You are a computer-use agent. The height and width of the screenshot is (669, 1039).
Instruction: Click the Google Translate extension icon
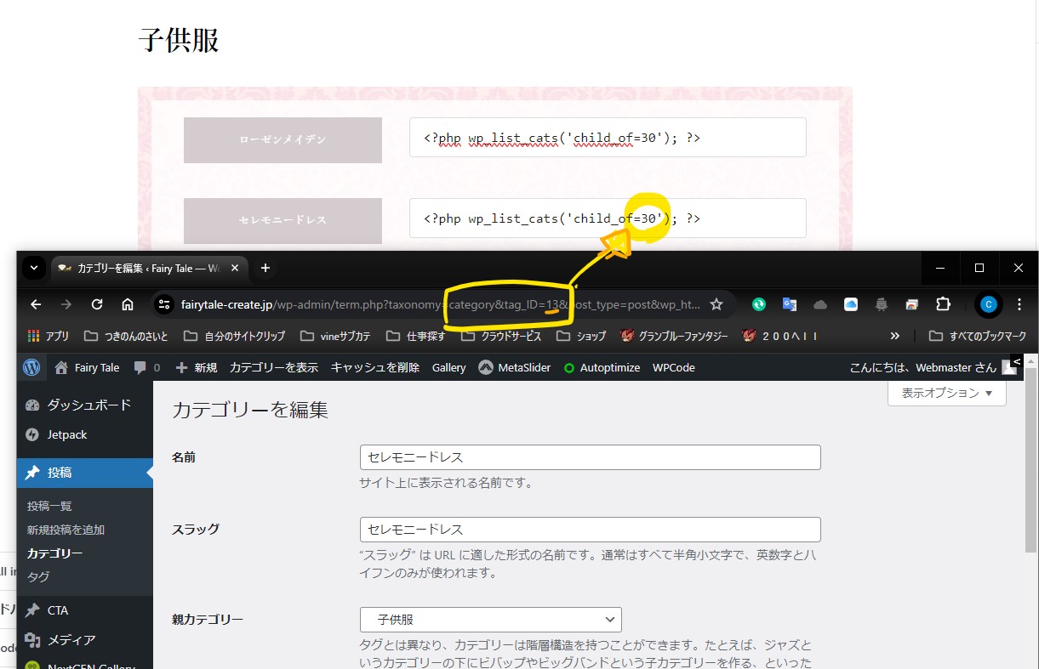click(790, 304)
